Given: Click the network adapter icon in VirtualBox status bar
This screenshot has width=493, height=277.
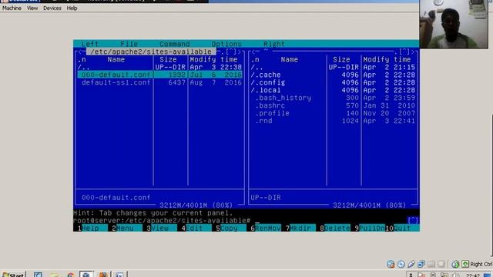Looking at the screenshot, I should point(421,264).
